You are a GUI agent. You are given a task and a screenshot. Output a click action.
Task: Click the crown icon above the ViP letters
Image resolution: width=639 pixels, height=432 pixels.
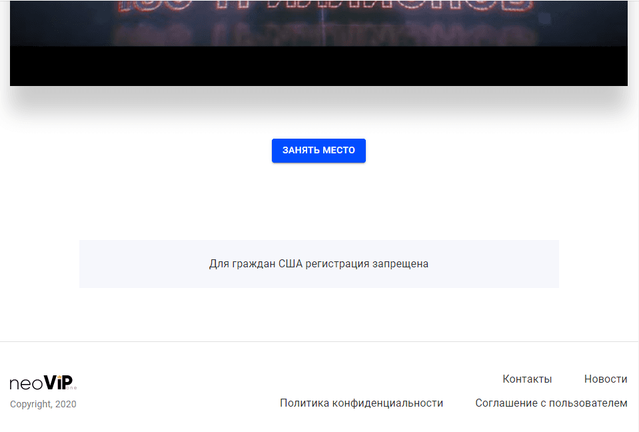click(x=60, y=376)
